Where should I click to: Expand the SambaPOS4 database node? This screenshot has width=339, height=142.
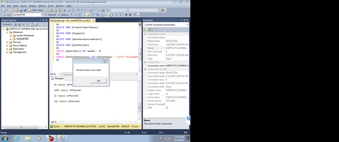tap(11, 39)
